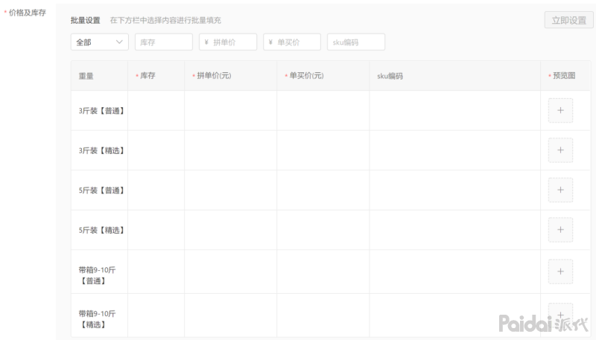The image size is (596, 340).
Task: Click sku编码 cell of 5斤装【普通】 row
Action: [x=455, y=190]
